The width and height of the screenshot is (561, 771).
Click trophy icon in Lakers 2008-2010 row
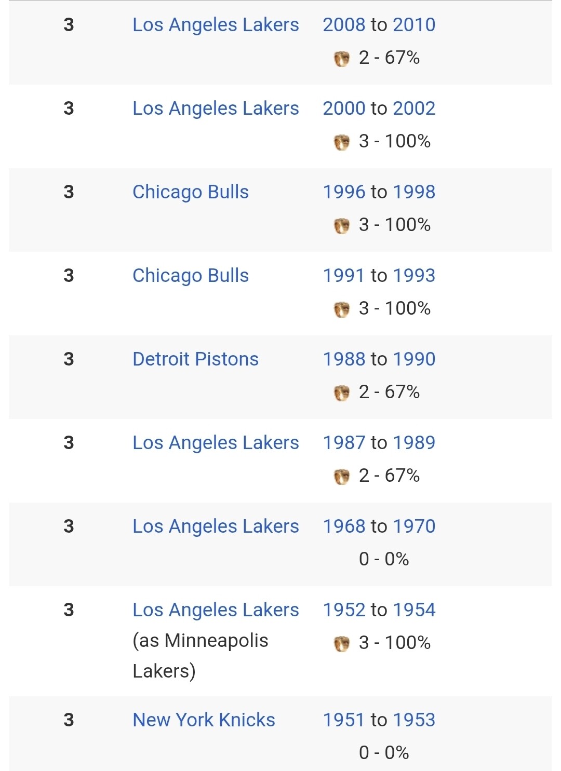point(341,59)
